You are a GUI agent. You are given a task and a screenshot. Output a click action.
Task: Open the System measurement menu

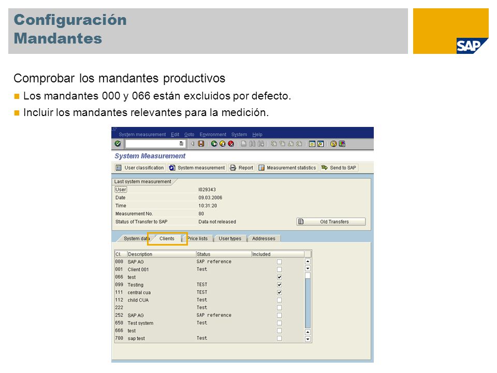pyautogui.click(x=142, y=135)
